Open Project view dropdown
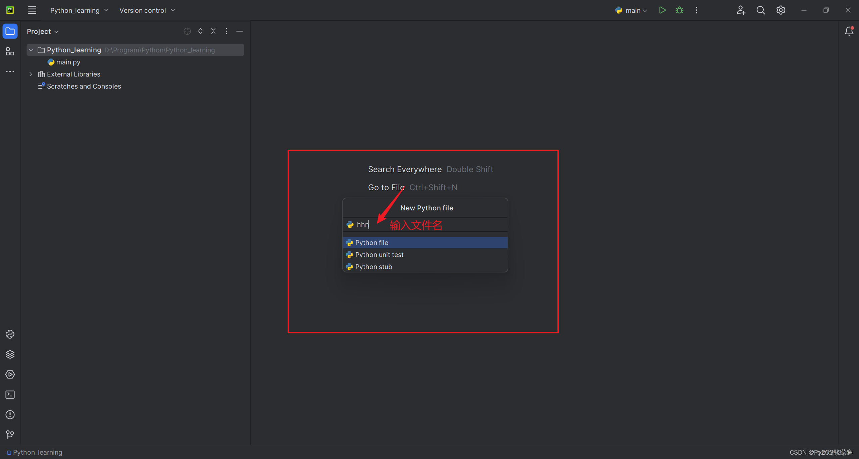Screen dimensions: 859x459 43,32
